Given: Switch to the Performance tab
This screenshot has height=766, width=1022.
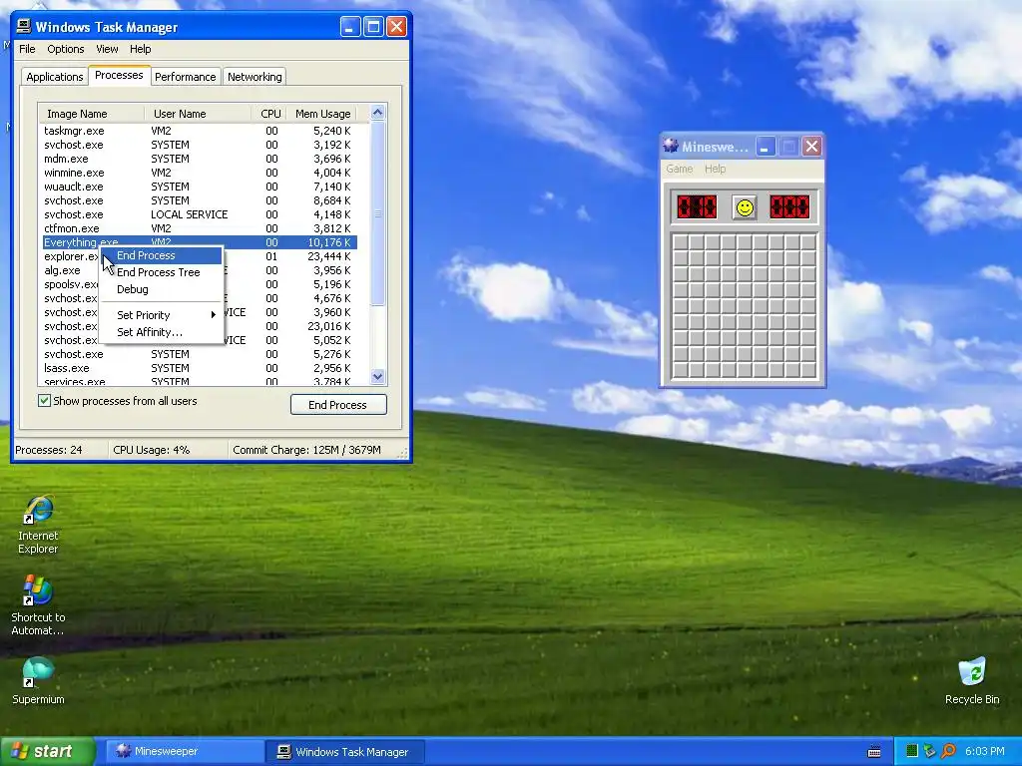Looking at the screenshot, I should pyautogui.click(x=185, y=77).
